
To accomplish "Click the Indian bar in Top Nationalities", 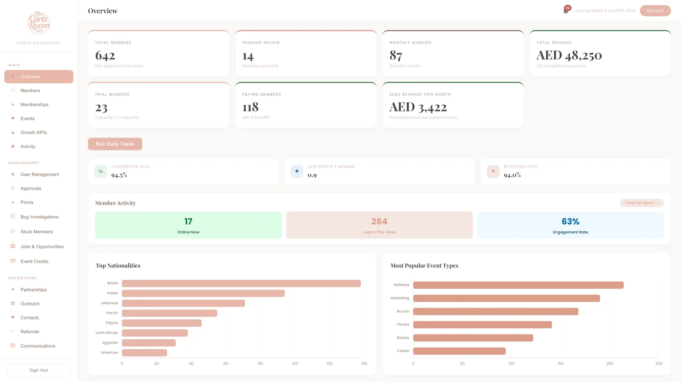I will pyautogui.click(x=203, y=293).
